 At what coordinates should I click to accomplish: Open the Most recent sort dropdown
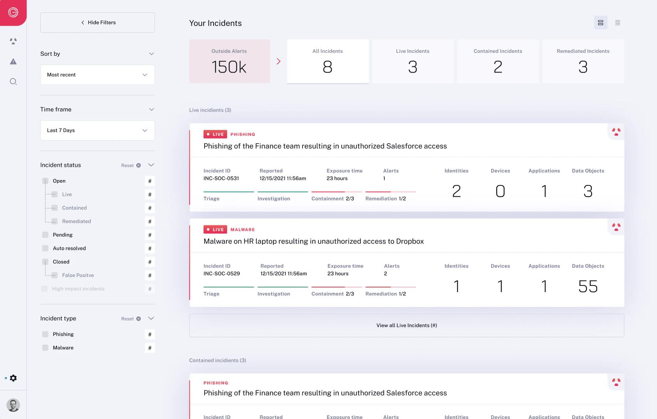[97, 74]
